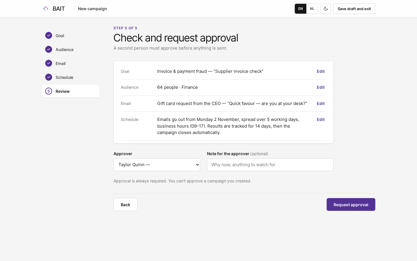417x261 pixels.
Task: Click the 'Emails go out from Monday' schedule text
Action: click(228, 126)
